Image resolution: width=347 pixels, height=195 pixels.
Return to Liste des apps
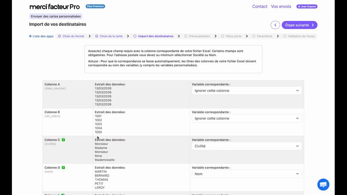pos(41,36)
